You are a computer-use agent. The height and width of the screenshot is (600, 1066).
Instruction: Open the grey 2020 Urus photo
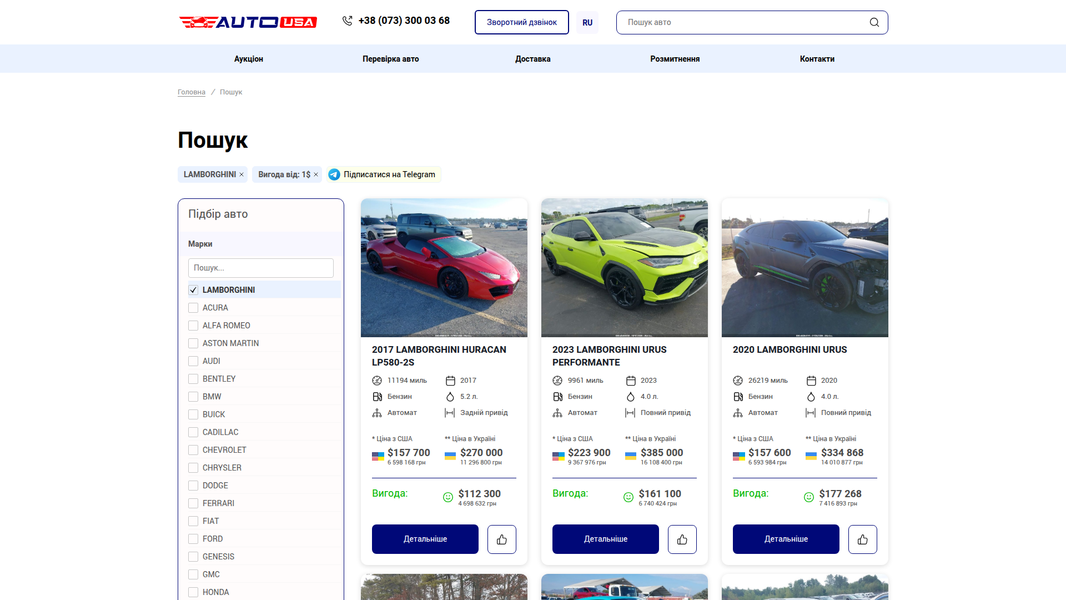(x=805, y=268)
